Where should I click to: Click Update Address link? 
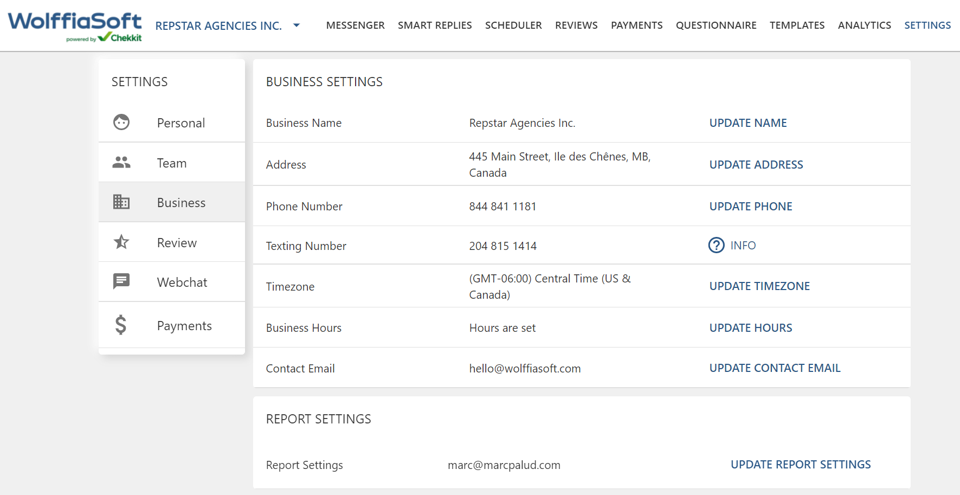coord(756,165)
